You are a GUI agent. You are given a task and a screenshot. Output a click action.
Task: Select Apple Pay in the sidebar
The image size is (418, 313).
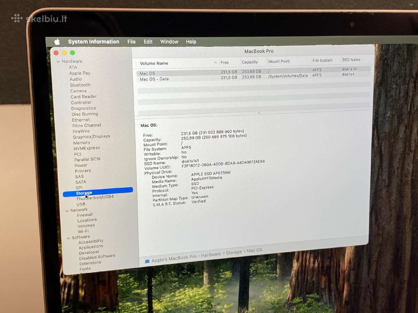pos(79,73)
